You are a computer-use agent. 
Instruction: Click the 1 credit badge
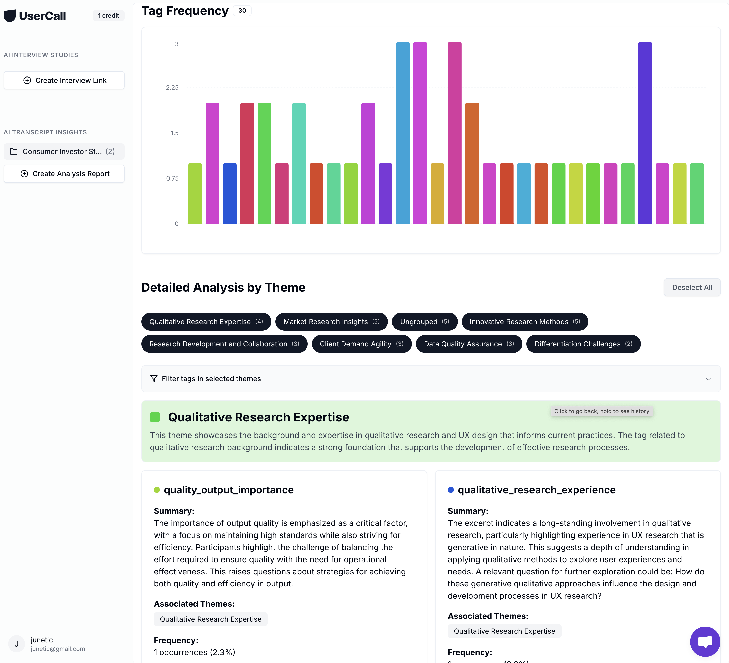(108, 16)
